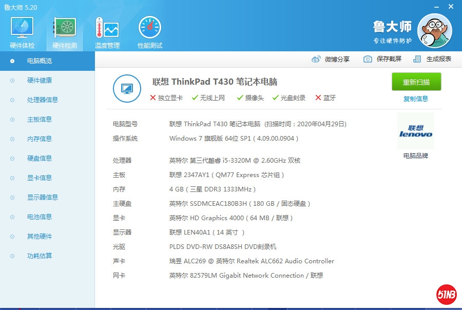Click the laptop monitor icon beside ThinkPad T430
Image resolution: width=462 pixels, height=310 pixels.
point(127,88)
